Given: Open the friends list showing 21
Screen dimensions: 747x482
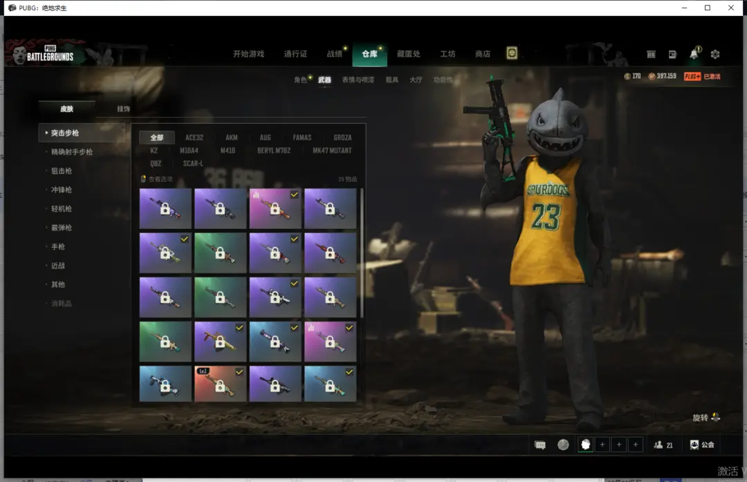Looking at the screenshot, I should click(663, 445).
